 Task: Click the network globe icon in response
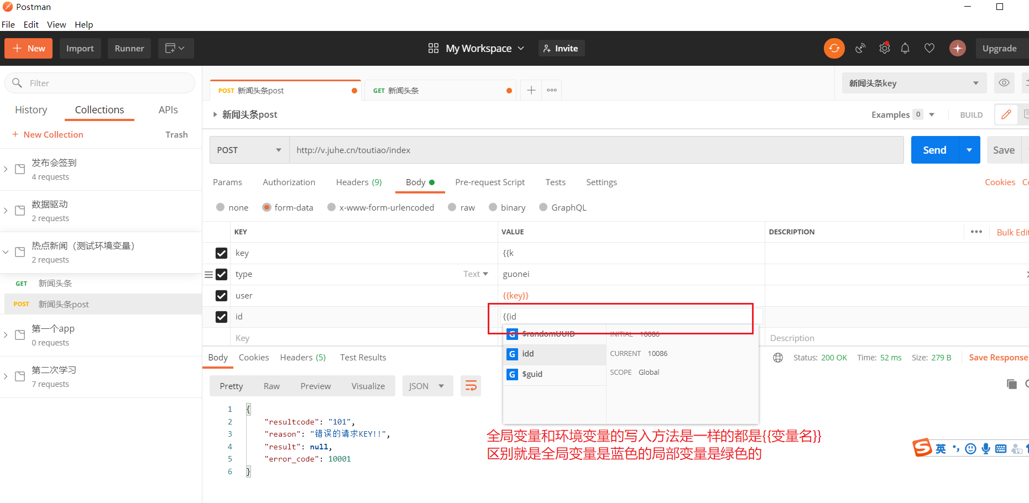click(x=778, y=358)
